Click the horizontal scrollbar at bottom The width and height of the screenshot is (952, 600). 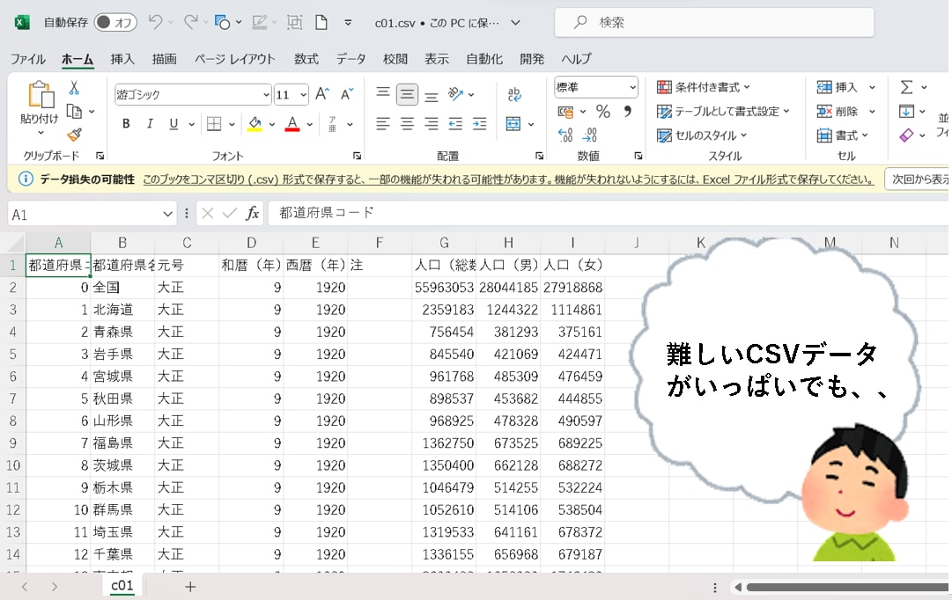click(x=847, y=588)
